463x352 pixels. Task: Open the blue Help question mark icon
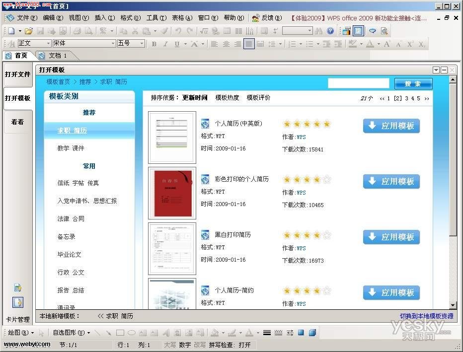point(330,31)
